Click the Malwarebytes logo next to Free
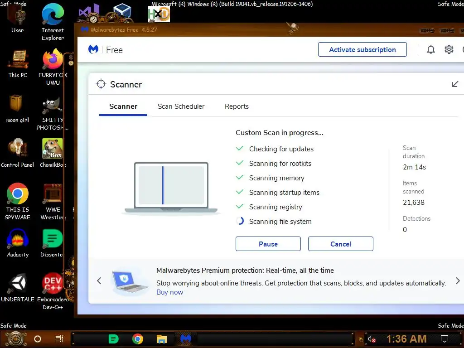The width and height of the screenshot is (464, 348). pos(93,49)
